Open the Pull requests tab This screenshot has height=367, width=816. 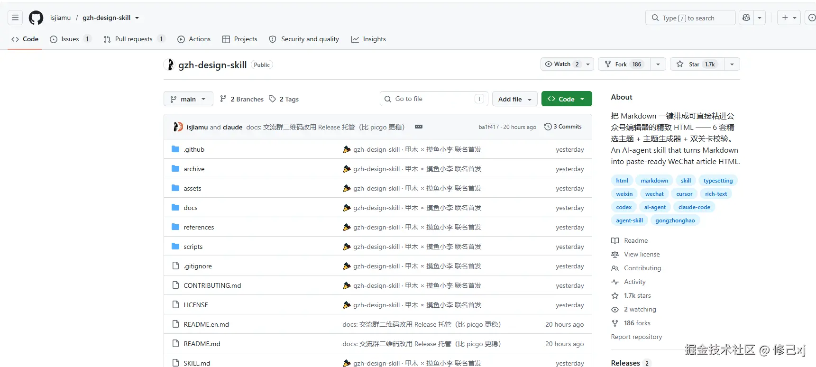pos(134,39)
